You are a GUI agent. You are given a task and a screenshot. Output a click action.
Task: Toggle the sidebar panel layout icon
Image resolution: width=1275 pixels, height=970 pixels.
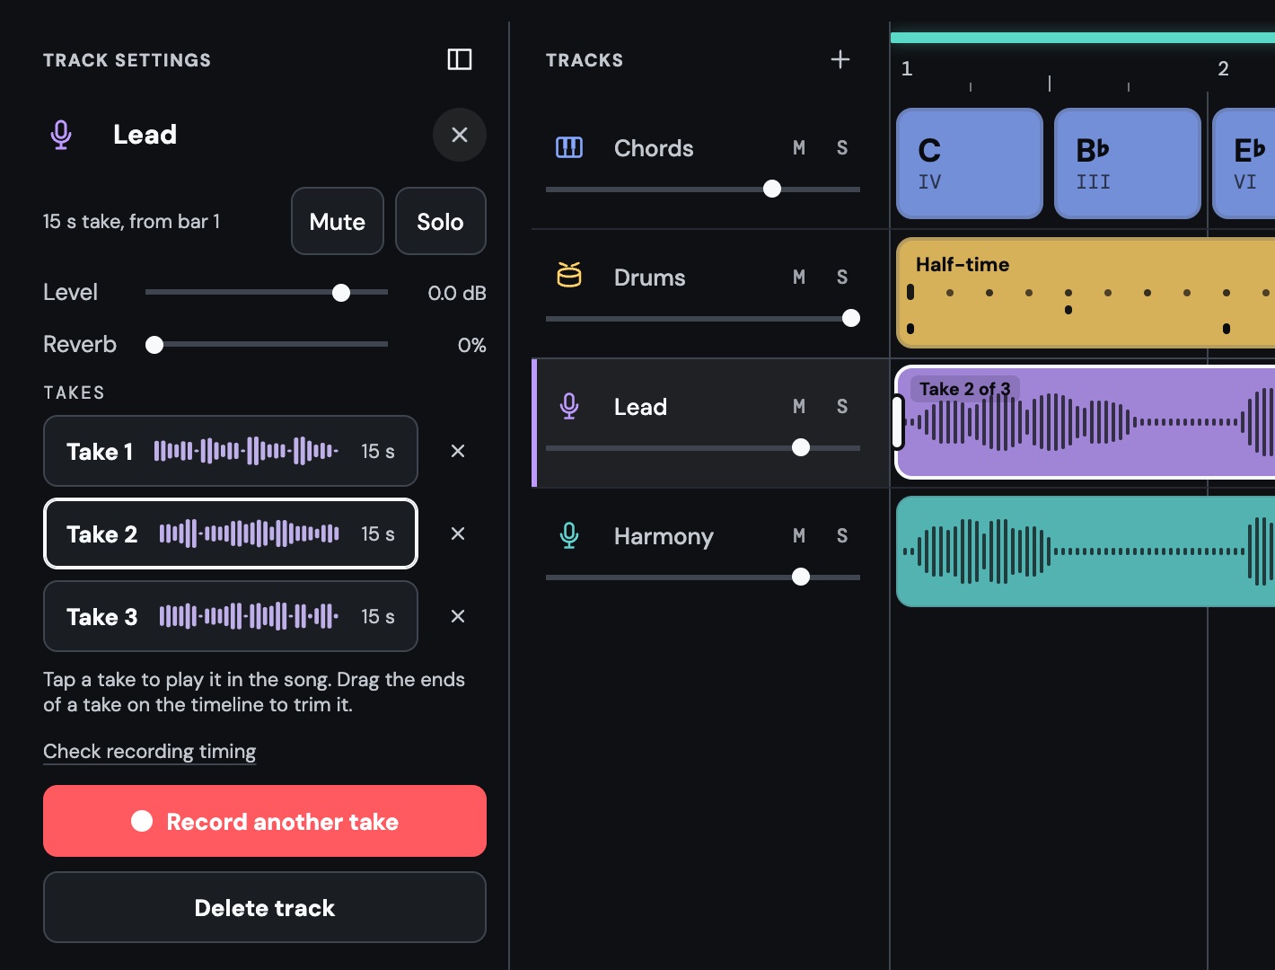click(460, 59)
